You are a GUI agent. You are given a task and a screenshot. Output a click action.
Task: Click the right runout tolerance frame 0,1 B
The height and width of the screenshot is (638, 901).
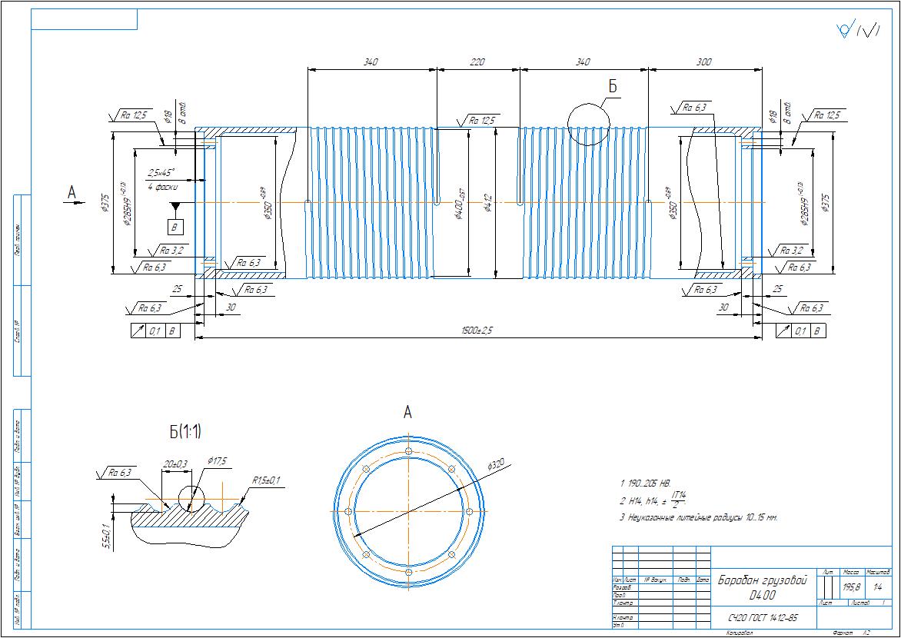[800, 331]
